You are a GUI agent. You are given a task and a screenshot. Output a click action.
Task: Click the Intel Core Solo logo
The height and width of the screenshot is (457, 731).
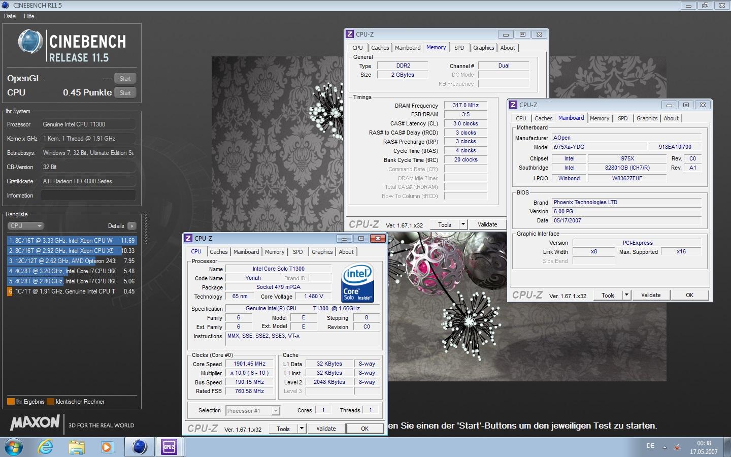pos(358,282)
